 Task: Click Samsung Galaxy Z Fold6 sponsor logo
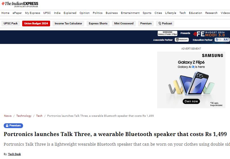click(167, 33)
